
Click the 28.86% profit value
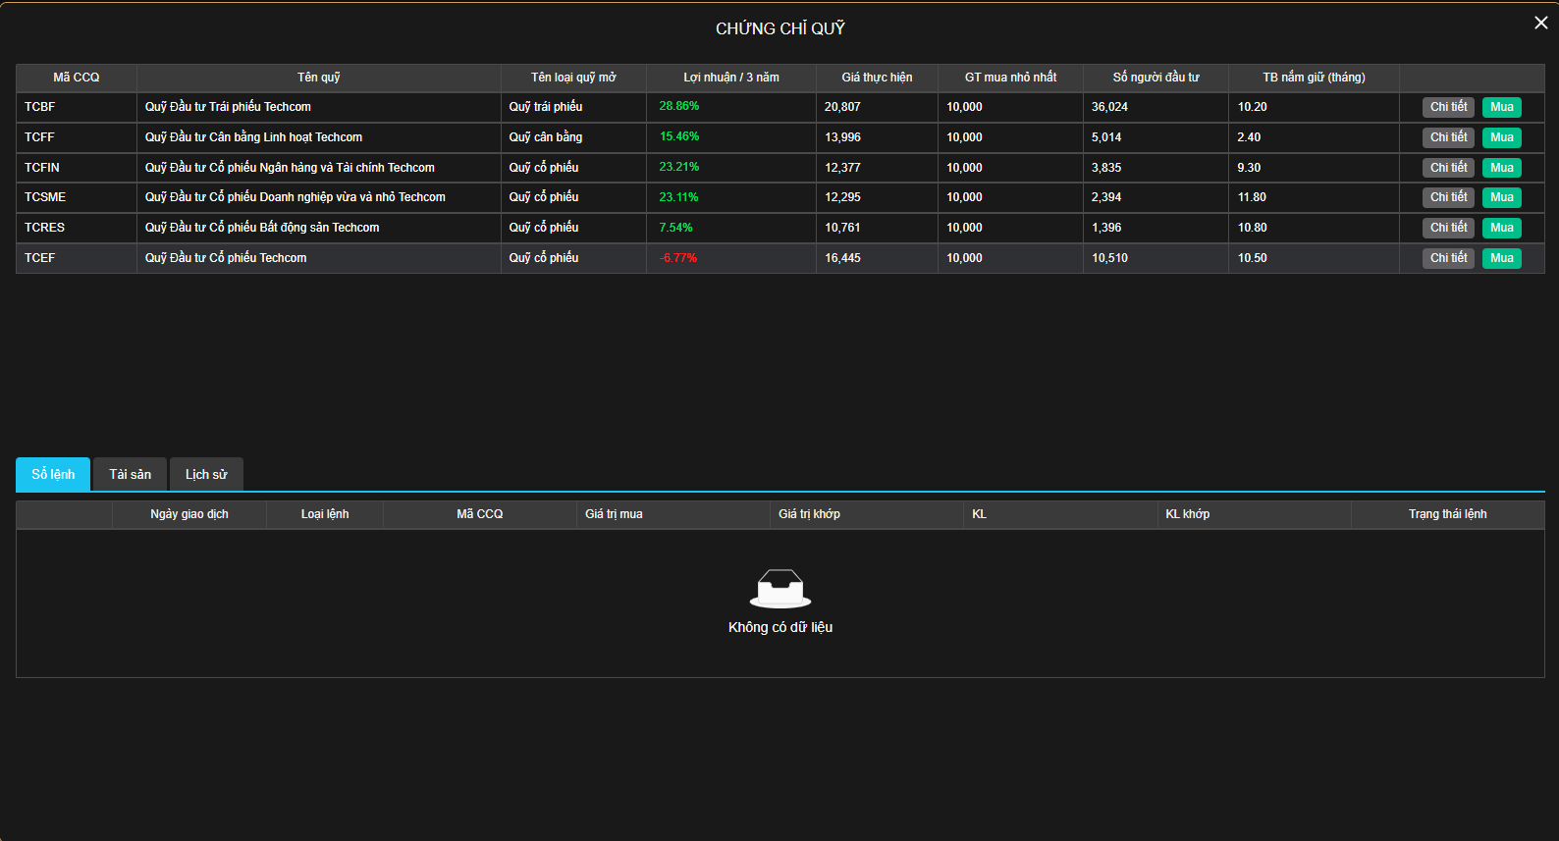click(x=679, y=106)
